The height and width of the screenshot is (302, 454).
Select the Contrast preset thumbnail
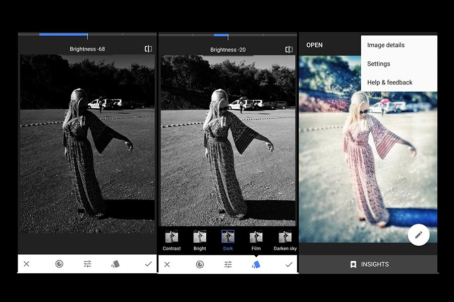tap(172, 240)
